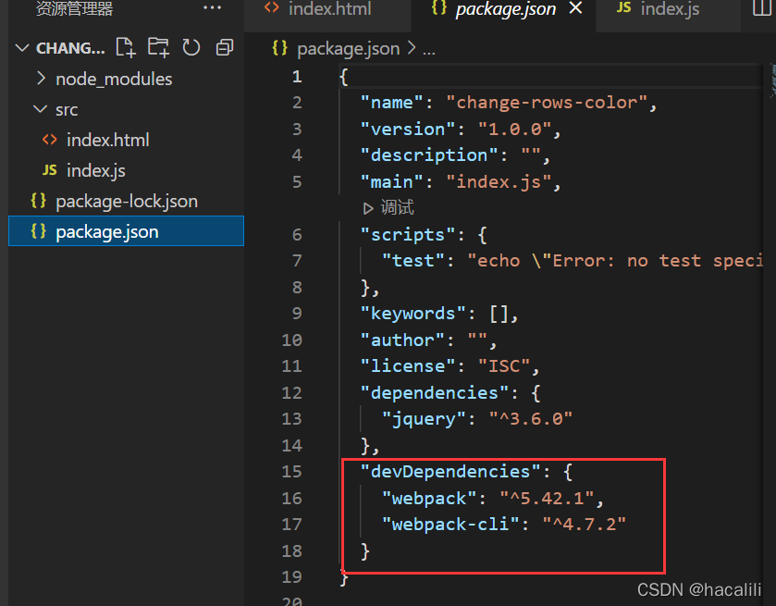Collapse the CHANG... workspace section
The image size is (776, 606).
(x=22, y=47)
